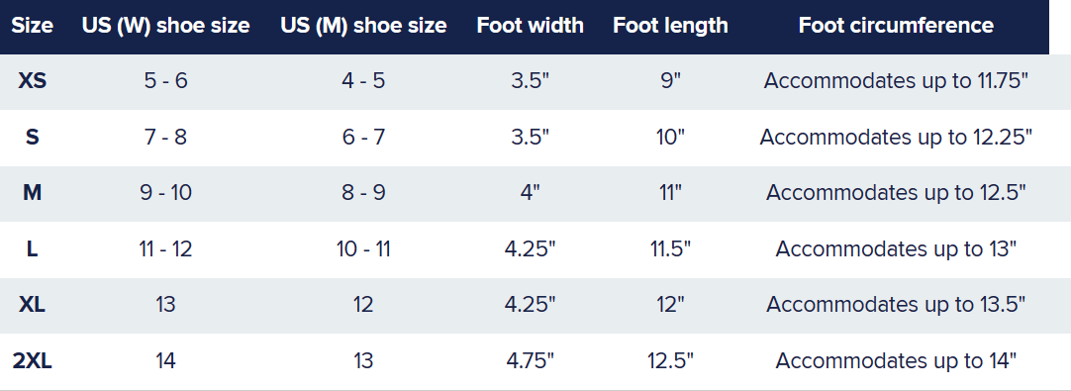Click the 10 - 11 men's size cell

click(x=363, y=248)
